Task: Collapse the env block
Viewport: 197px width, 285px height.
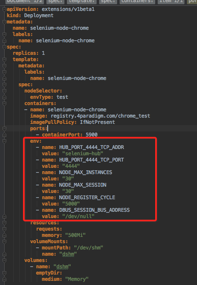Action: pyautogui.click(x=4, y=141)
